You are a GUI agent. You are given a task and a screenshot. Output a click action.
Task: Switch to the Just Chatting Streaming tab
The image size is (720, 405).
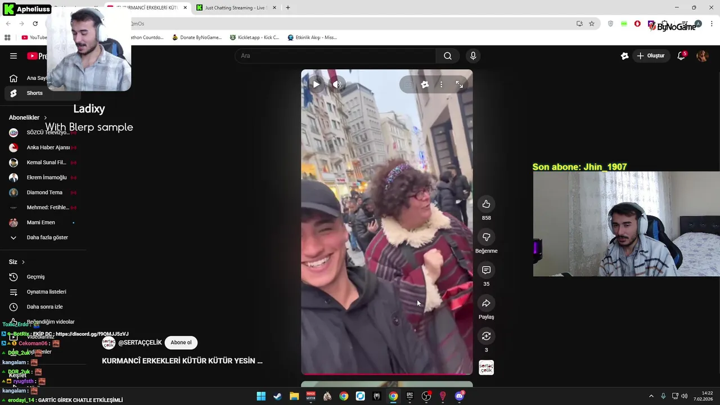point(235,8)
